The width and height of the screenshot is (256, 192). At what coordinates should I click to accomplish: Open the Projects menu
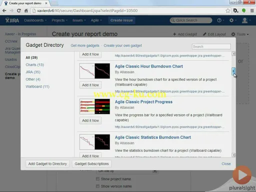click(59, 20)
